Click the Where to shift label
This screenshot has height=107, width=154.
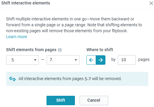tap(100, 50)
